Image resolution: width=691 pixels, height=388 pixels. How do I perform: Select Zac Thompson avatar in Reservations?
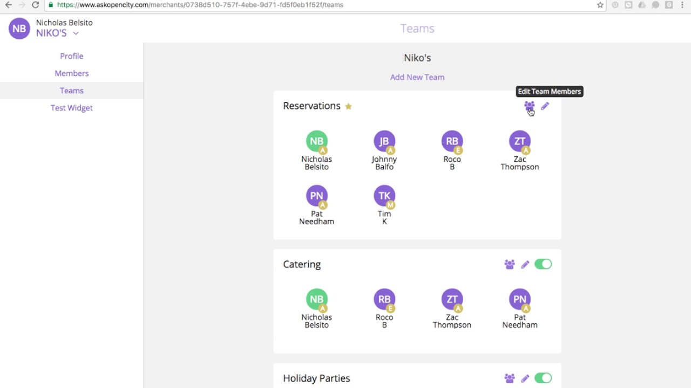tap(520, 141)
